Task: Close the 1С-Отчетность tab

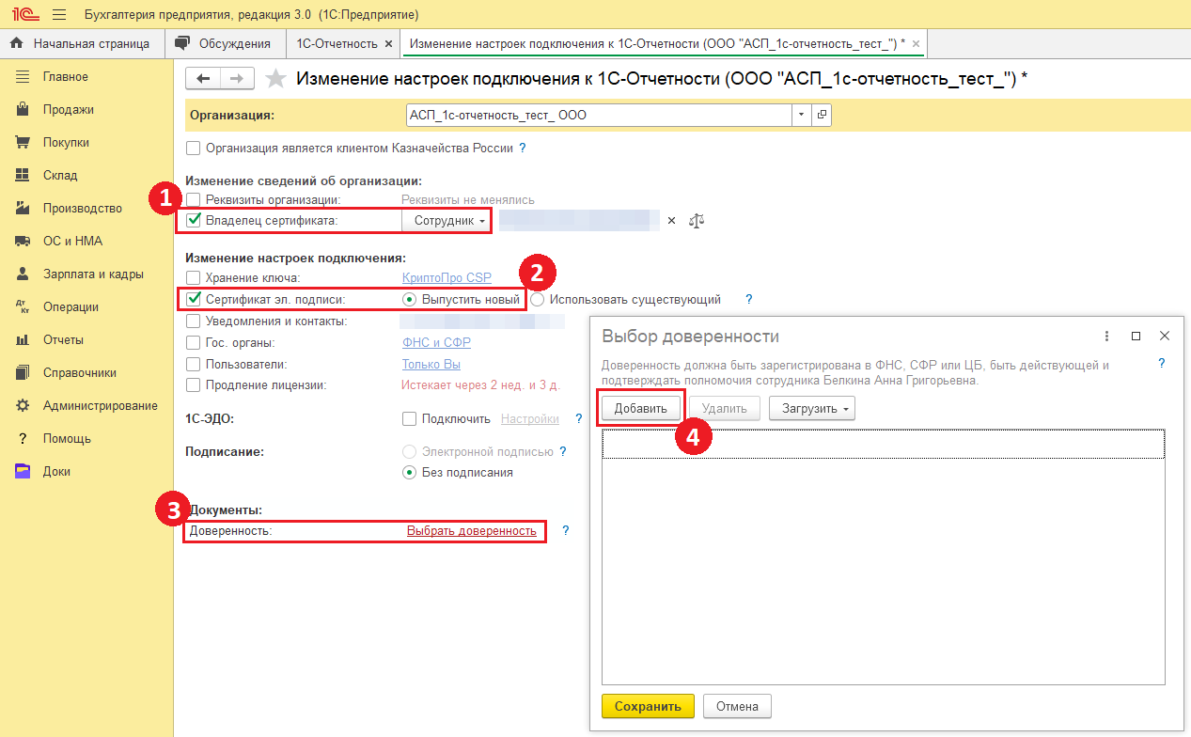Action: click(388, 43)
